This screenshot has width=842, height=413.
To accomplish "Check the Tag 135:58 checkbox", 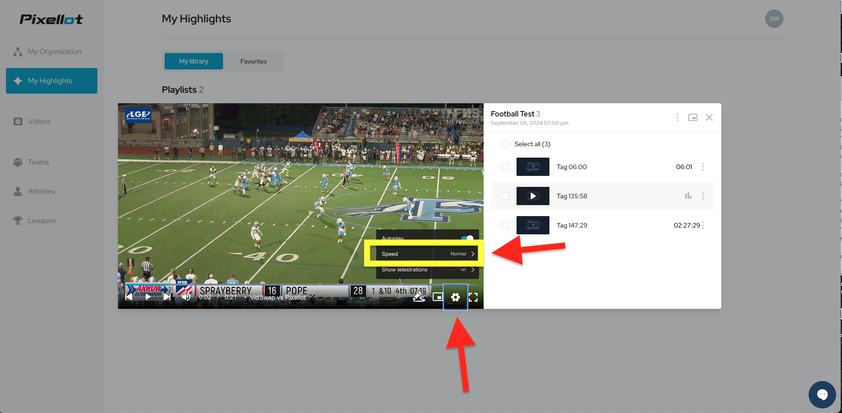I will point(506,196).
